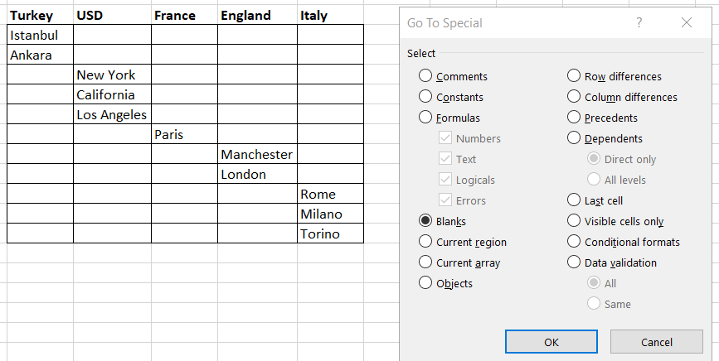Select the Conditional formats option

point(574,242)
